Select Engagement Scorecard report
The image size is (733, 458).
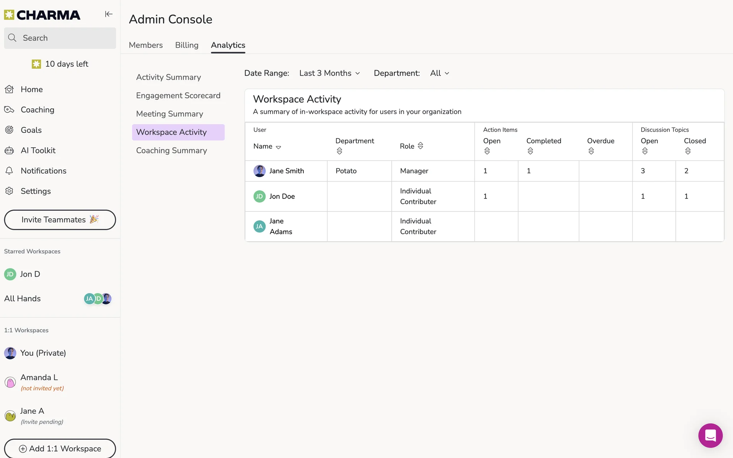point(178,95)
